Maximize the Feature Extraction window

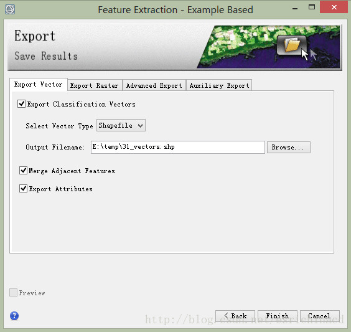[312, 7]
